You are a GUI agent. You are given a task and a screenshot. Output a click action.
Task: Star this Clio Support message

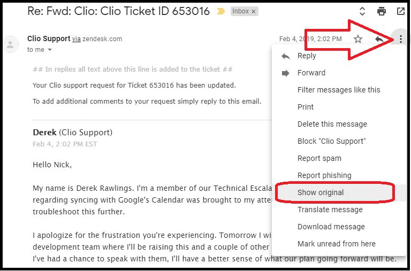pos(358,39)
